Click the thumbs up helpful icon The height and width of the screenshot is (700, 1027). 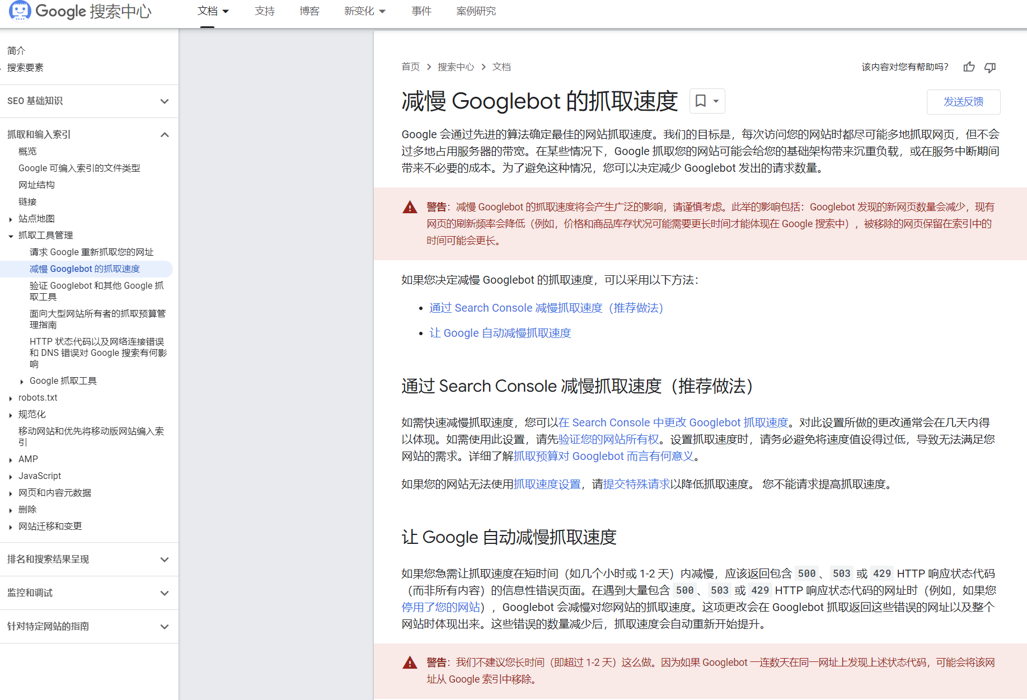[x=969, y=67]
